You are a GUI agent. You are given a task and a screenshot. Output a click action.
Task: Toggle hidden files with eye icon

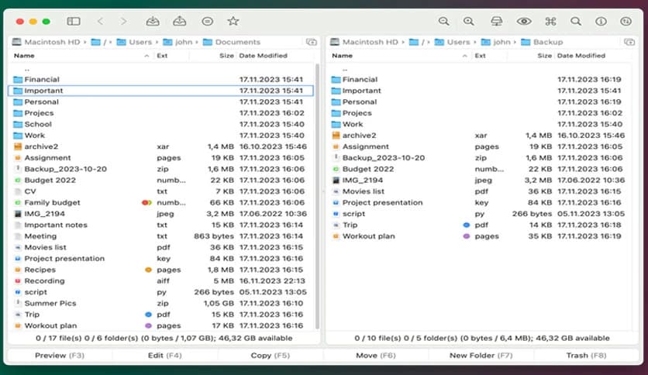tap(524, 21)
